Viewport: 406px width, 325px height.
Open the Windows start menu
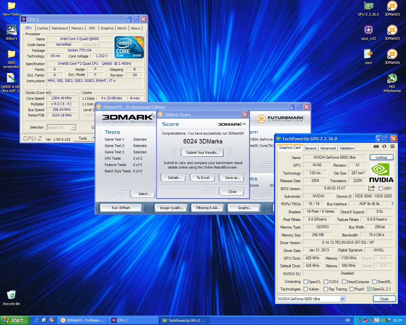click(x=15, y=320)
